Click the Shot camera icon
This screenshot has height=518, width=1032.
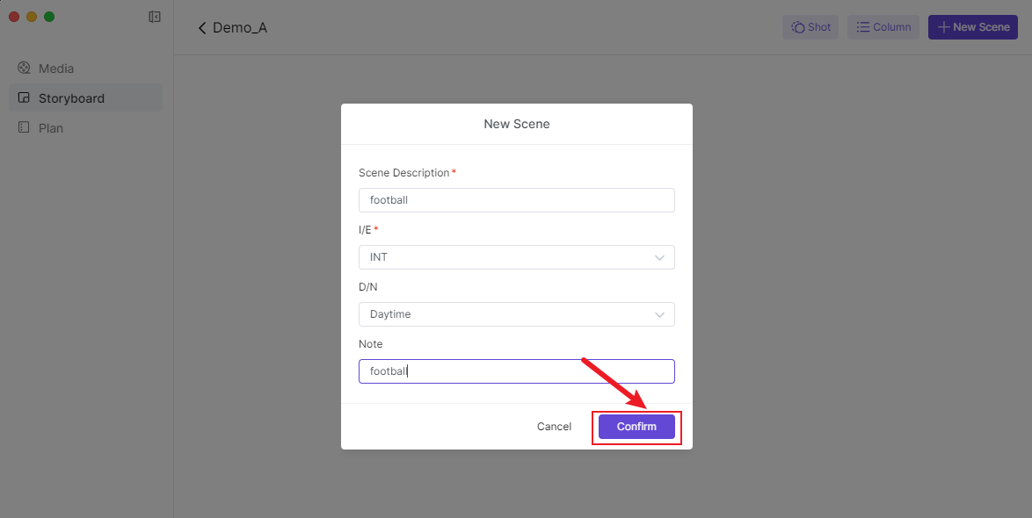point(798,27)
